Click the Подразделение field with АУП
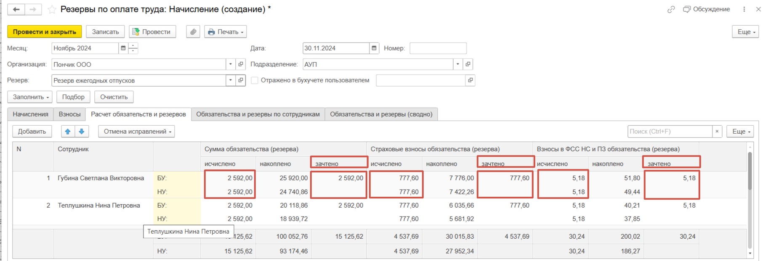The image size is (763, 261). 378,64
